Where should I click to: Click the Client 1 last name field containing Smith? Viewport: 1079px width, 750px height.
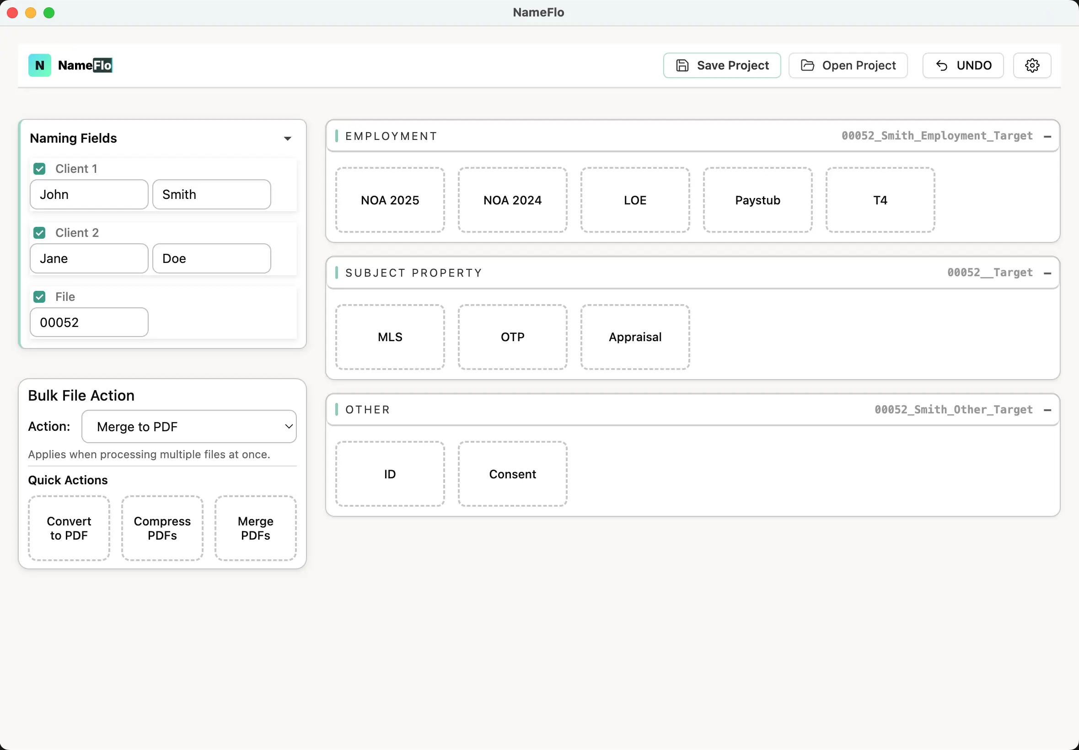tap(211, 194)
